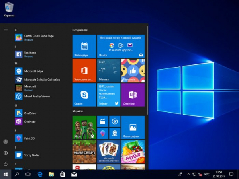The height and width of the screenshot is (179, 239).
Task: Open the Movies & TV small tile
Action: pos(103,121)
